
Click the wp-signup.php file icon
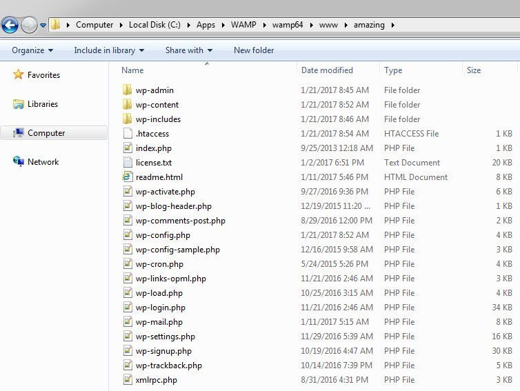pyautogui.click(x=128, y=350)
